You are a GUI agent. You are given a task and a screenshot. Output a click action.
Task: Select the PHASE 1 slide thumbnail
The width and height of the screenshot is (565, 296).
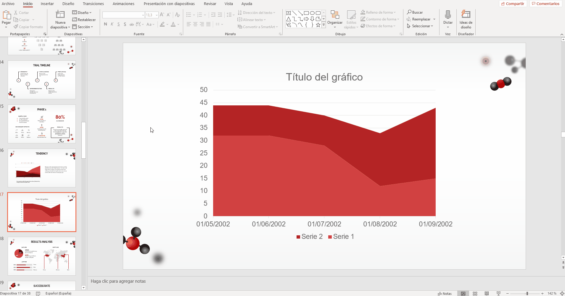tap(42, 124)
